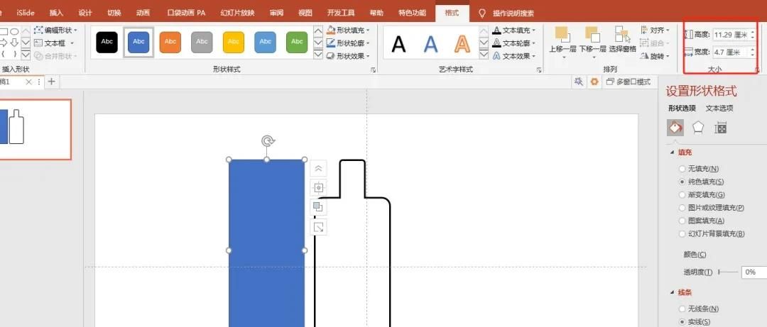The image size is (767, 327).
Task: Select 无线条 no line radio option
Action: 699,309
